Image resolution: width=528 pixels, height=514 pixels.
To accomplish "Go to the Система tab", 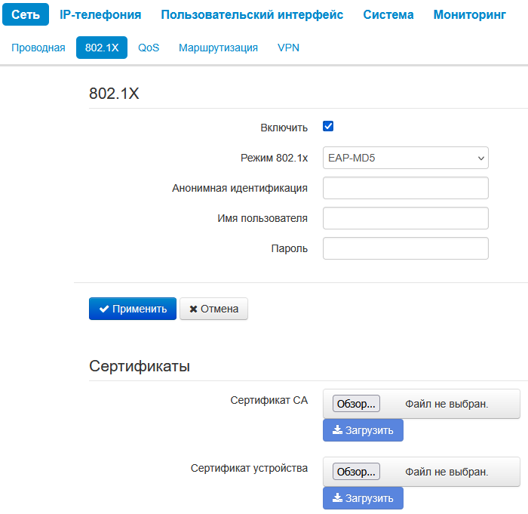I will coord(388,14).
